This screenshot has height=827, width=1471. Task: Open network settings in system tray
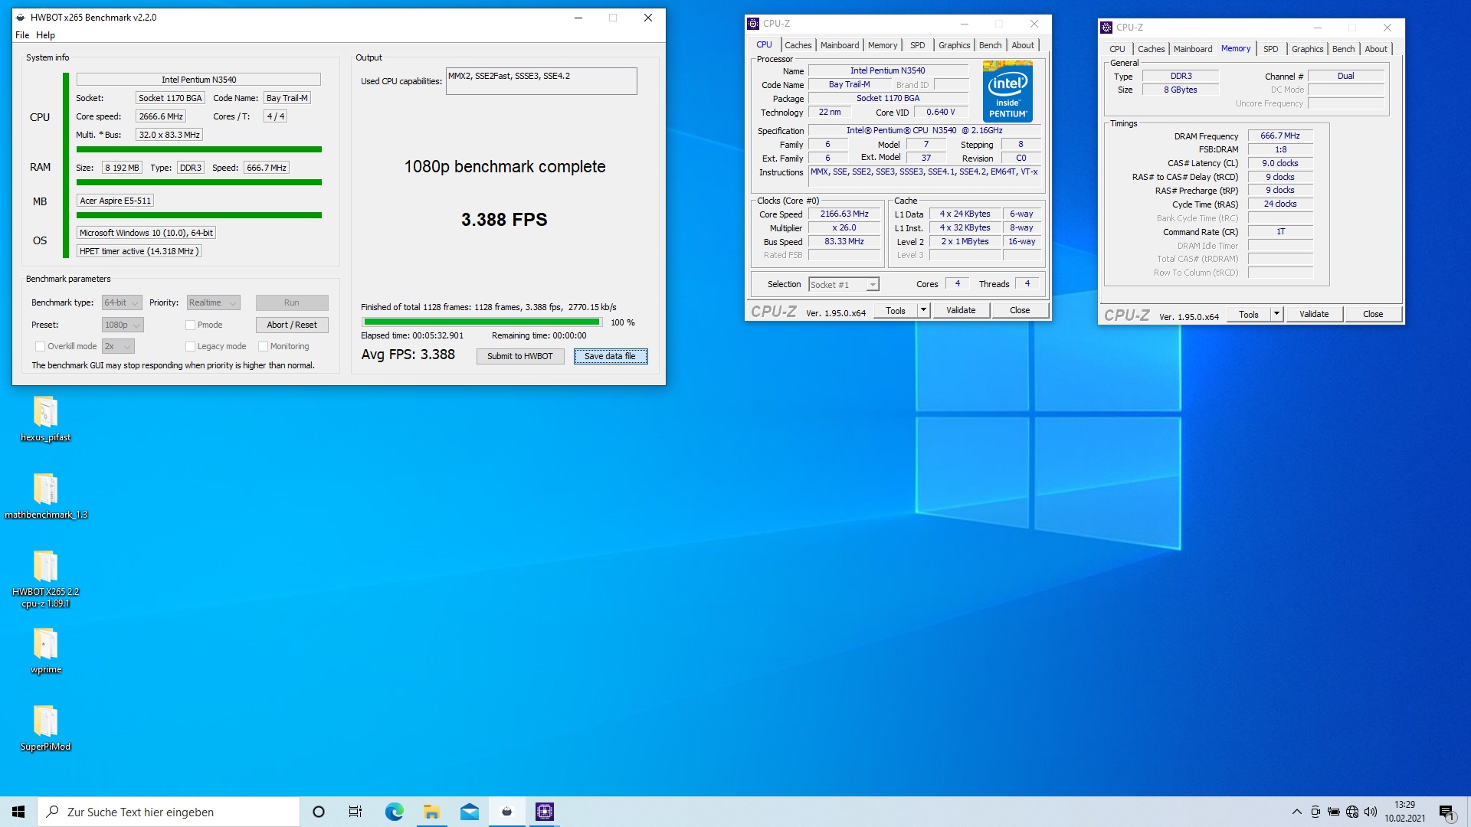[1352, 812]
